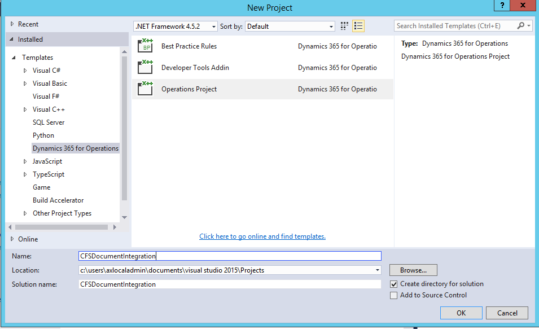This screenshot has width=539, height=329.
Task: Select the Developer Tools Addin template
Action: click(262, 68)
